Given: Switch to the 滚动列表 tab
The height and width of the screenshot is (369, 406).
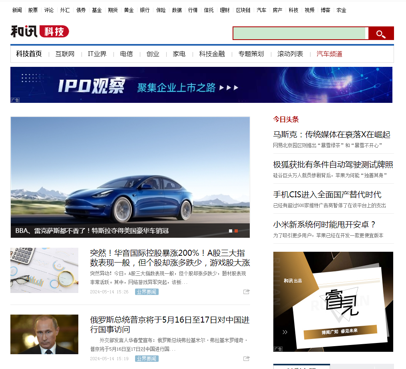Looking at the screenshot, I should [290, 54].
